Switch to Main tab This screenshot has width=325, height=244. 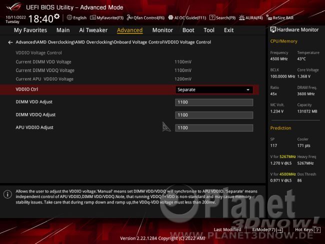63,30
